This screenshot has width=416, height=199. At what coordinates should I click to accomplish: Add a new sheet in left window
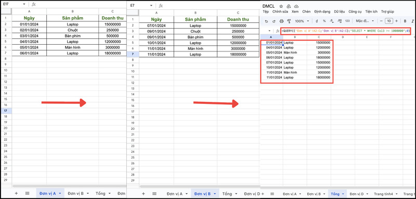[16, 193]
